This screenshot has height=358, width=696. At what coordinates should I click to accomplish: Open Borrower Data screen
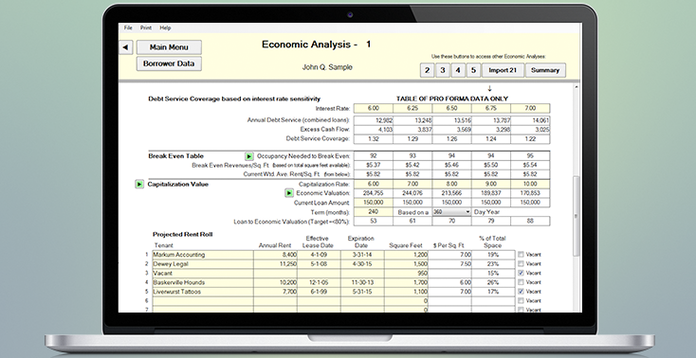169,63
